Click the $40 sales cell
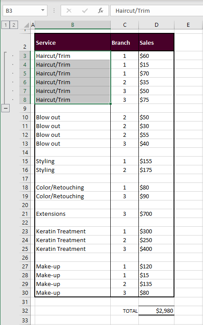This screenshot has height=325, width=203. coord(156,143)
